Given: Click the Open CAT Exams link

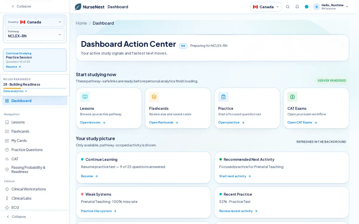Looking at the screenshot, I should click(302, 123).
